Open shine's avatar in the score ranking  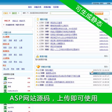tap(5, 82)
